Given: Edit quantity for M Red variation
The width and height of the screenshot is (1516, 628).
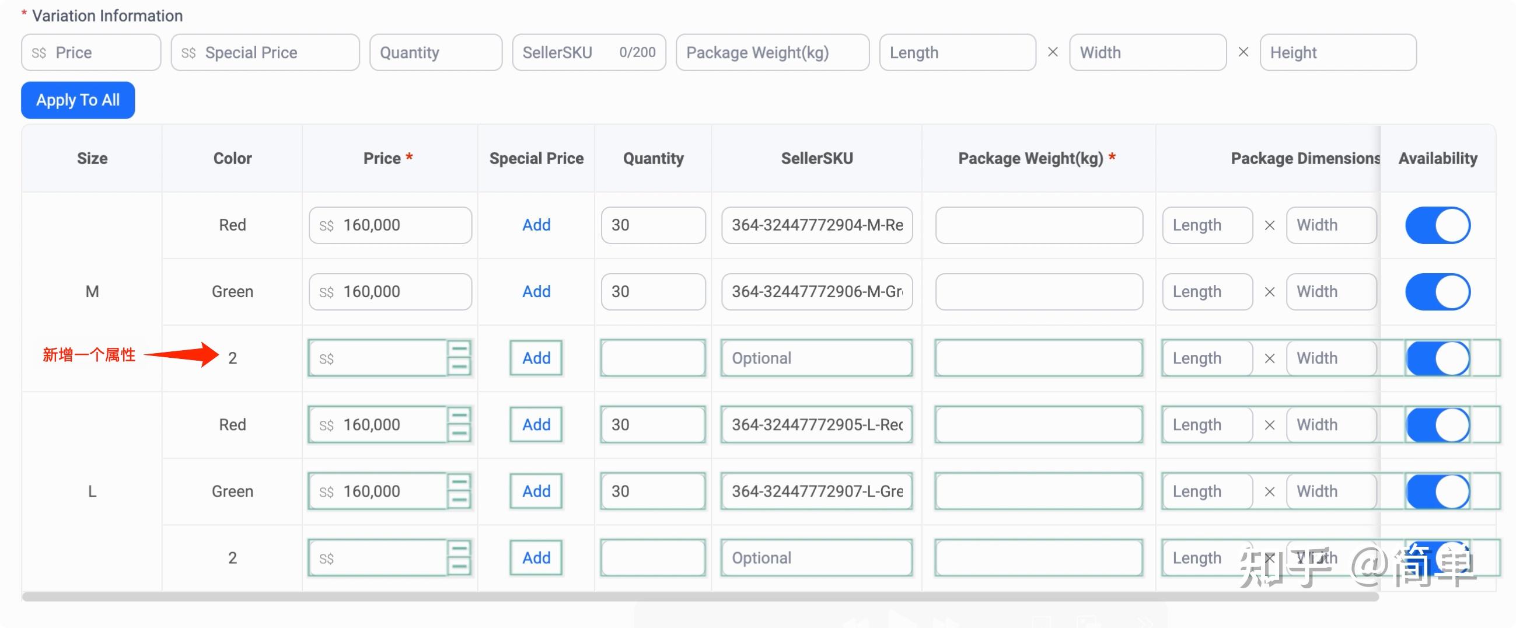Looking at the screenshot, I should 652,225.
